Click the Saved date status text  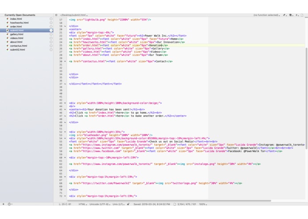[x=152, y=204]
